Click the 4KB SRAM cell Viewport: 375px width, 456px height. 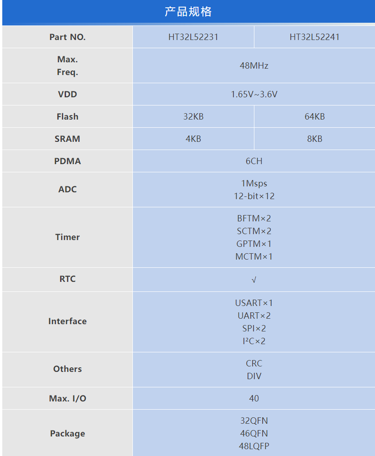tap(193, 139)
